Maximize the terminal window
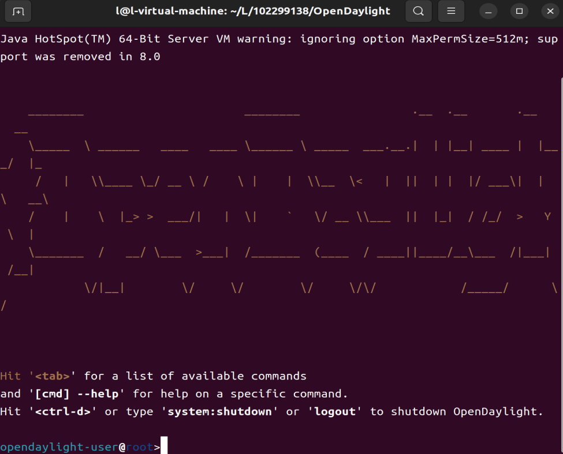 (x=519, y=12)
